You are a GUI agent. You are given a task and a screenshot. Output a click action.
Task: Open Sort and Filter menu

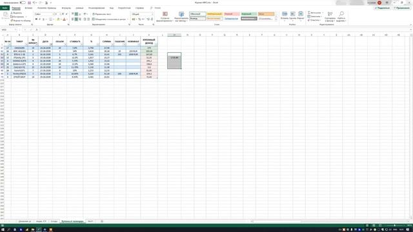330,16
